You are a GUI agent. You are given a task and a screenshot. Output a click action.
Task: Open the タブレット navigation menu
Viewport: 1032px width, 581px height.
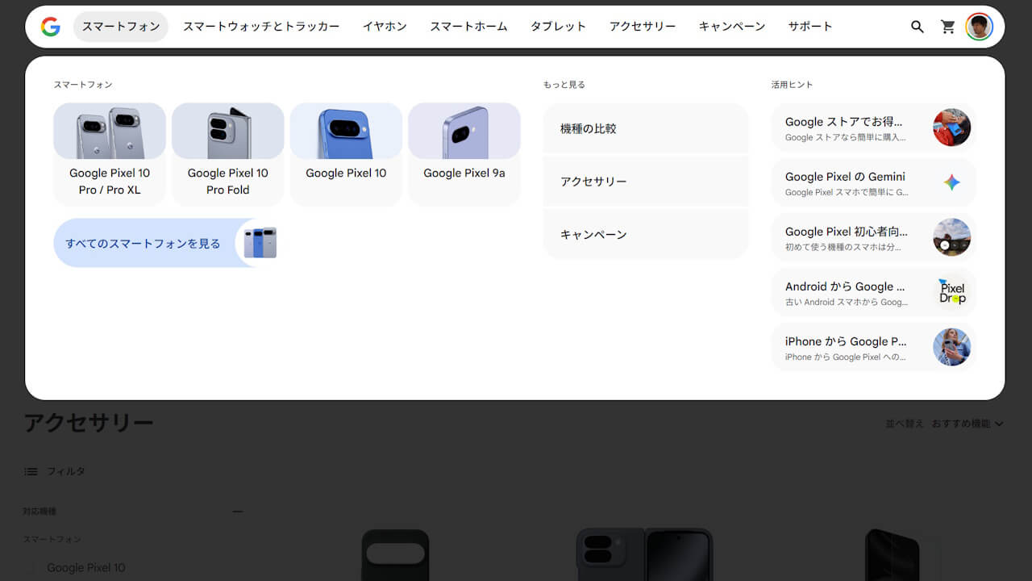coord(558,27)
